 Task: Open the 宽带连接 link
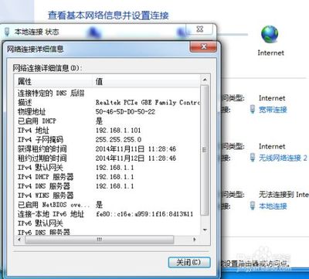click(x=273, y=110)
